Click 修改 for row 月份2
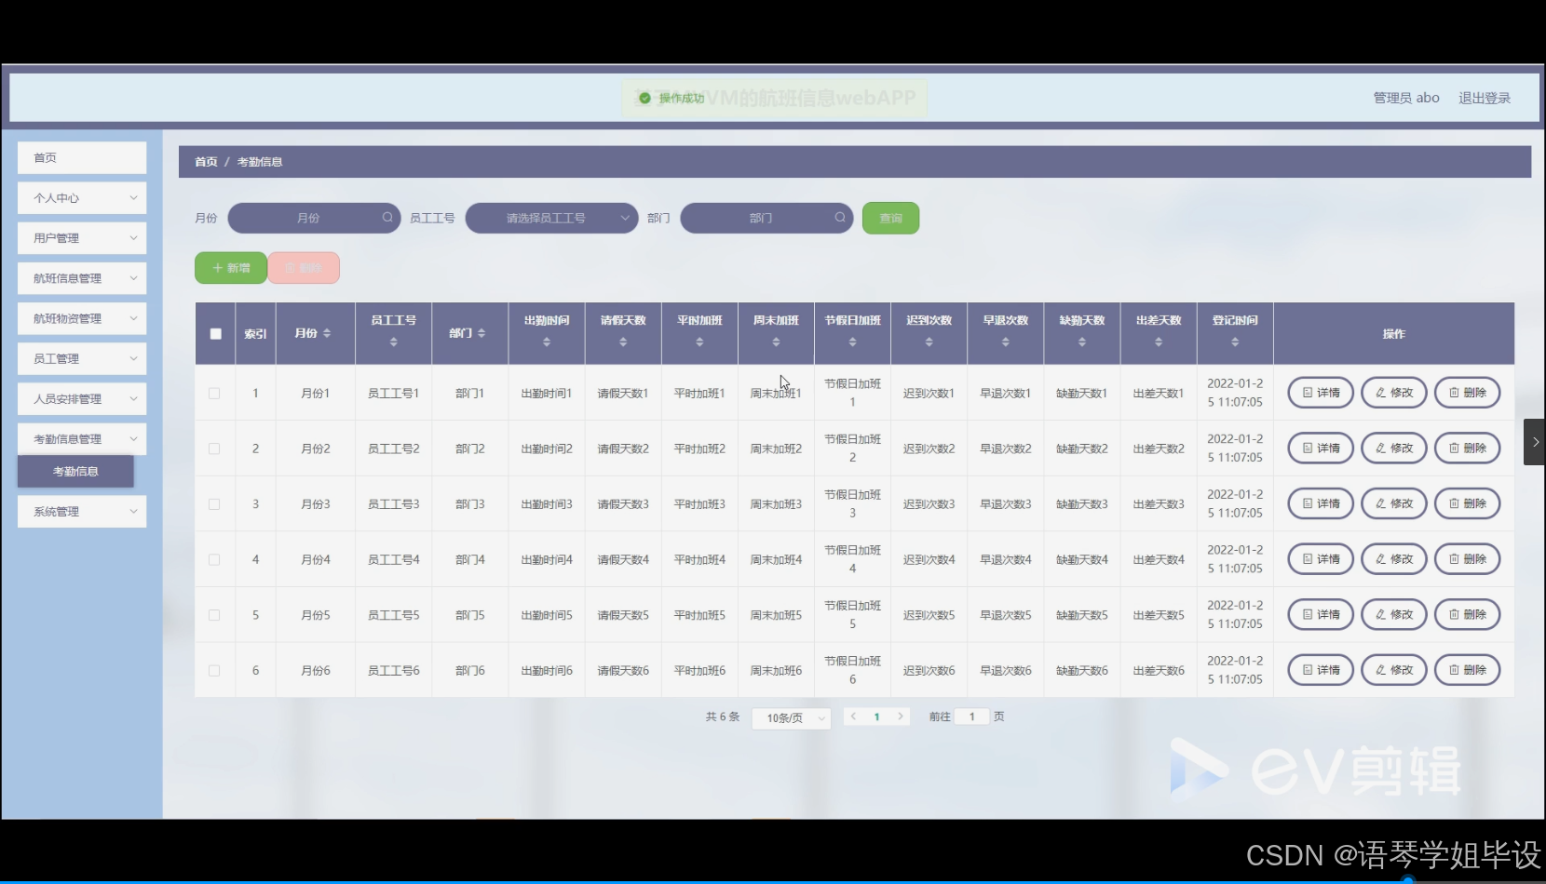Image resolution: width=1546 pixels, height=884 pixels. click(1394, 449)
